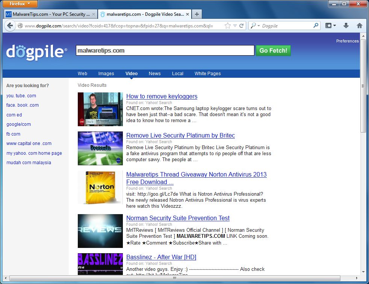Image resolution: width=369 pixels, height=284 pixels.
Task: Close the Dogpile Video Search tab
Action: (x=188, y=14)
